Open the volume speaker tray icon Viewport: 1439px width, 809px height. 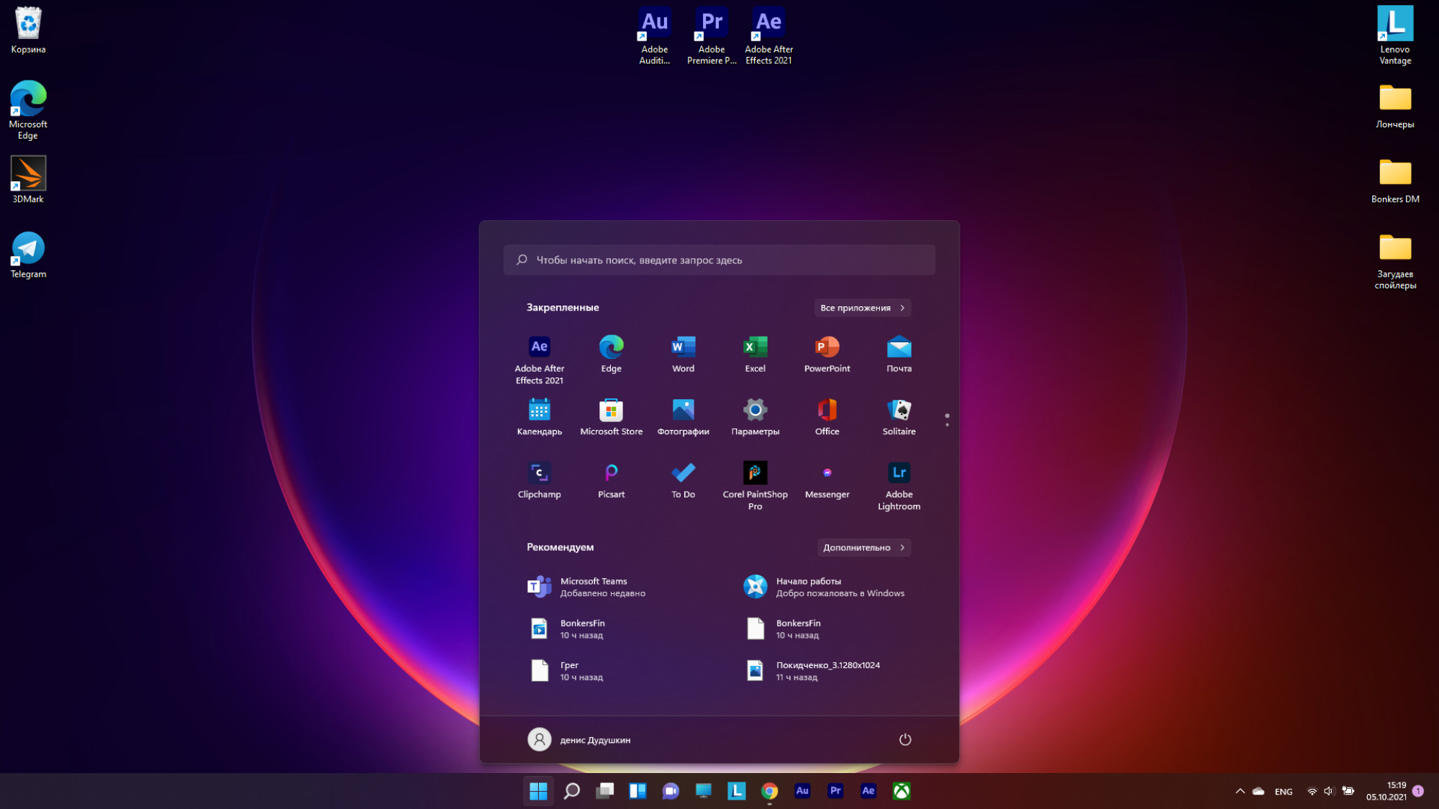[1329, 791]
